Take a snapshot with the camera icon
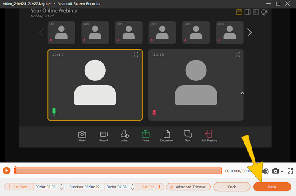This screenshot has width=296, height=196. (275, 171)
